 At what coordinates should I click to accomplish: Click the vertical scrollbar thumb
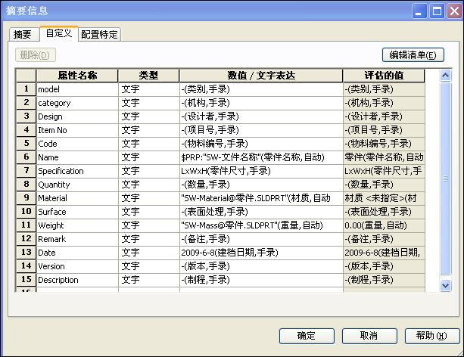445,178
